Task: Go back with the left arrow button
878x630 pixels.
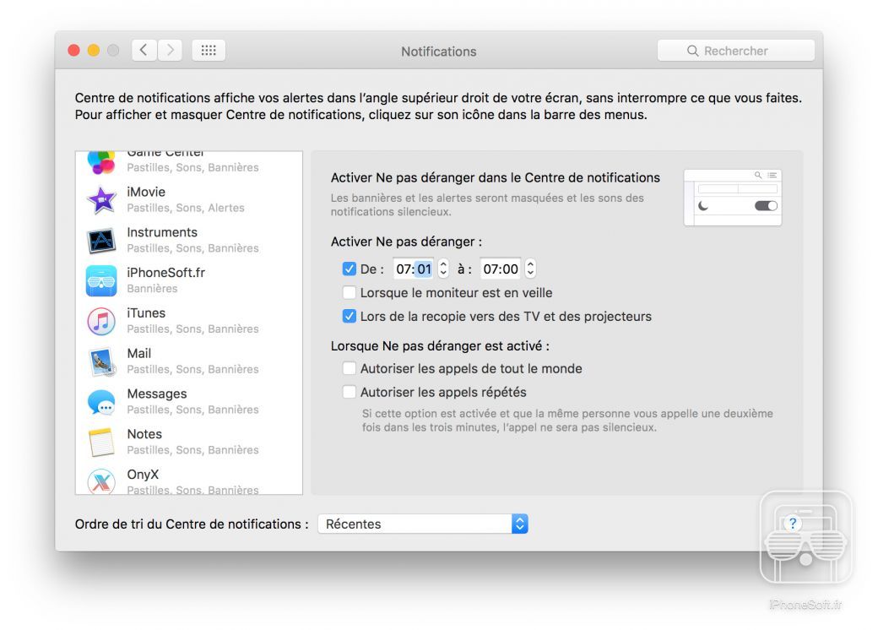Action: pos(144,51)
